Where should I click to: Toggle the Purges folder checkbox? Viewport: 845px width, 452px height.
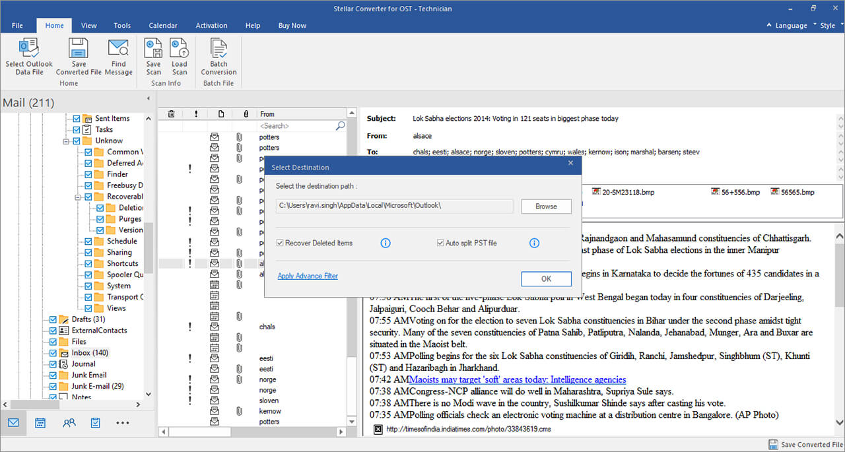tap(100, 219)
